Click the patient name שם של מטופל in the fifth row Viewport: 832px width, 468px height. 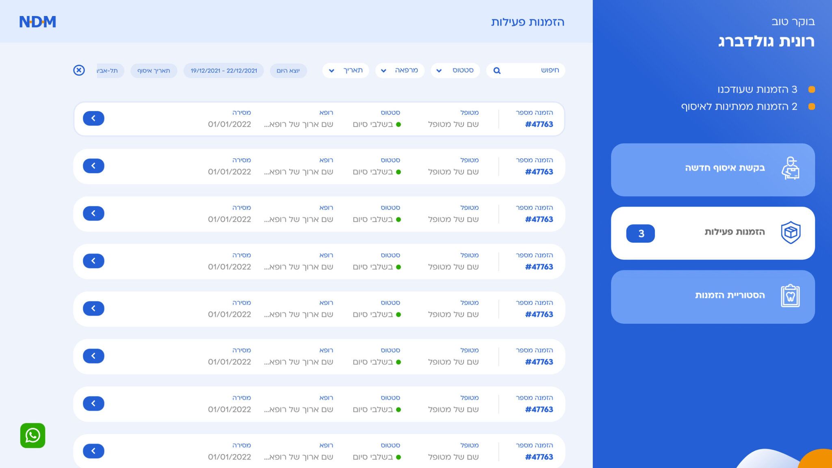tap(453, 314)
